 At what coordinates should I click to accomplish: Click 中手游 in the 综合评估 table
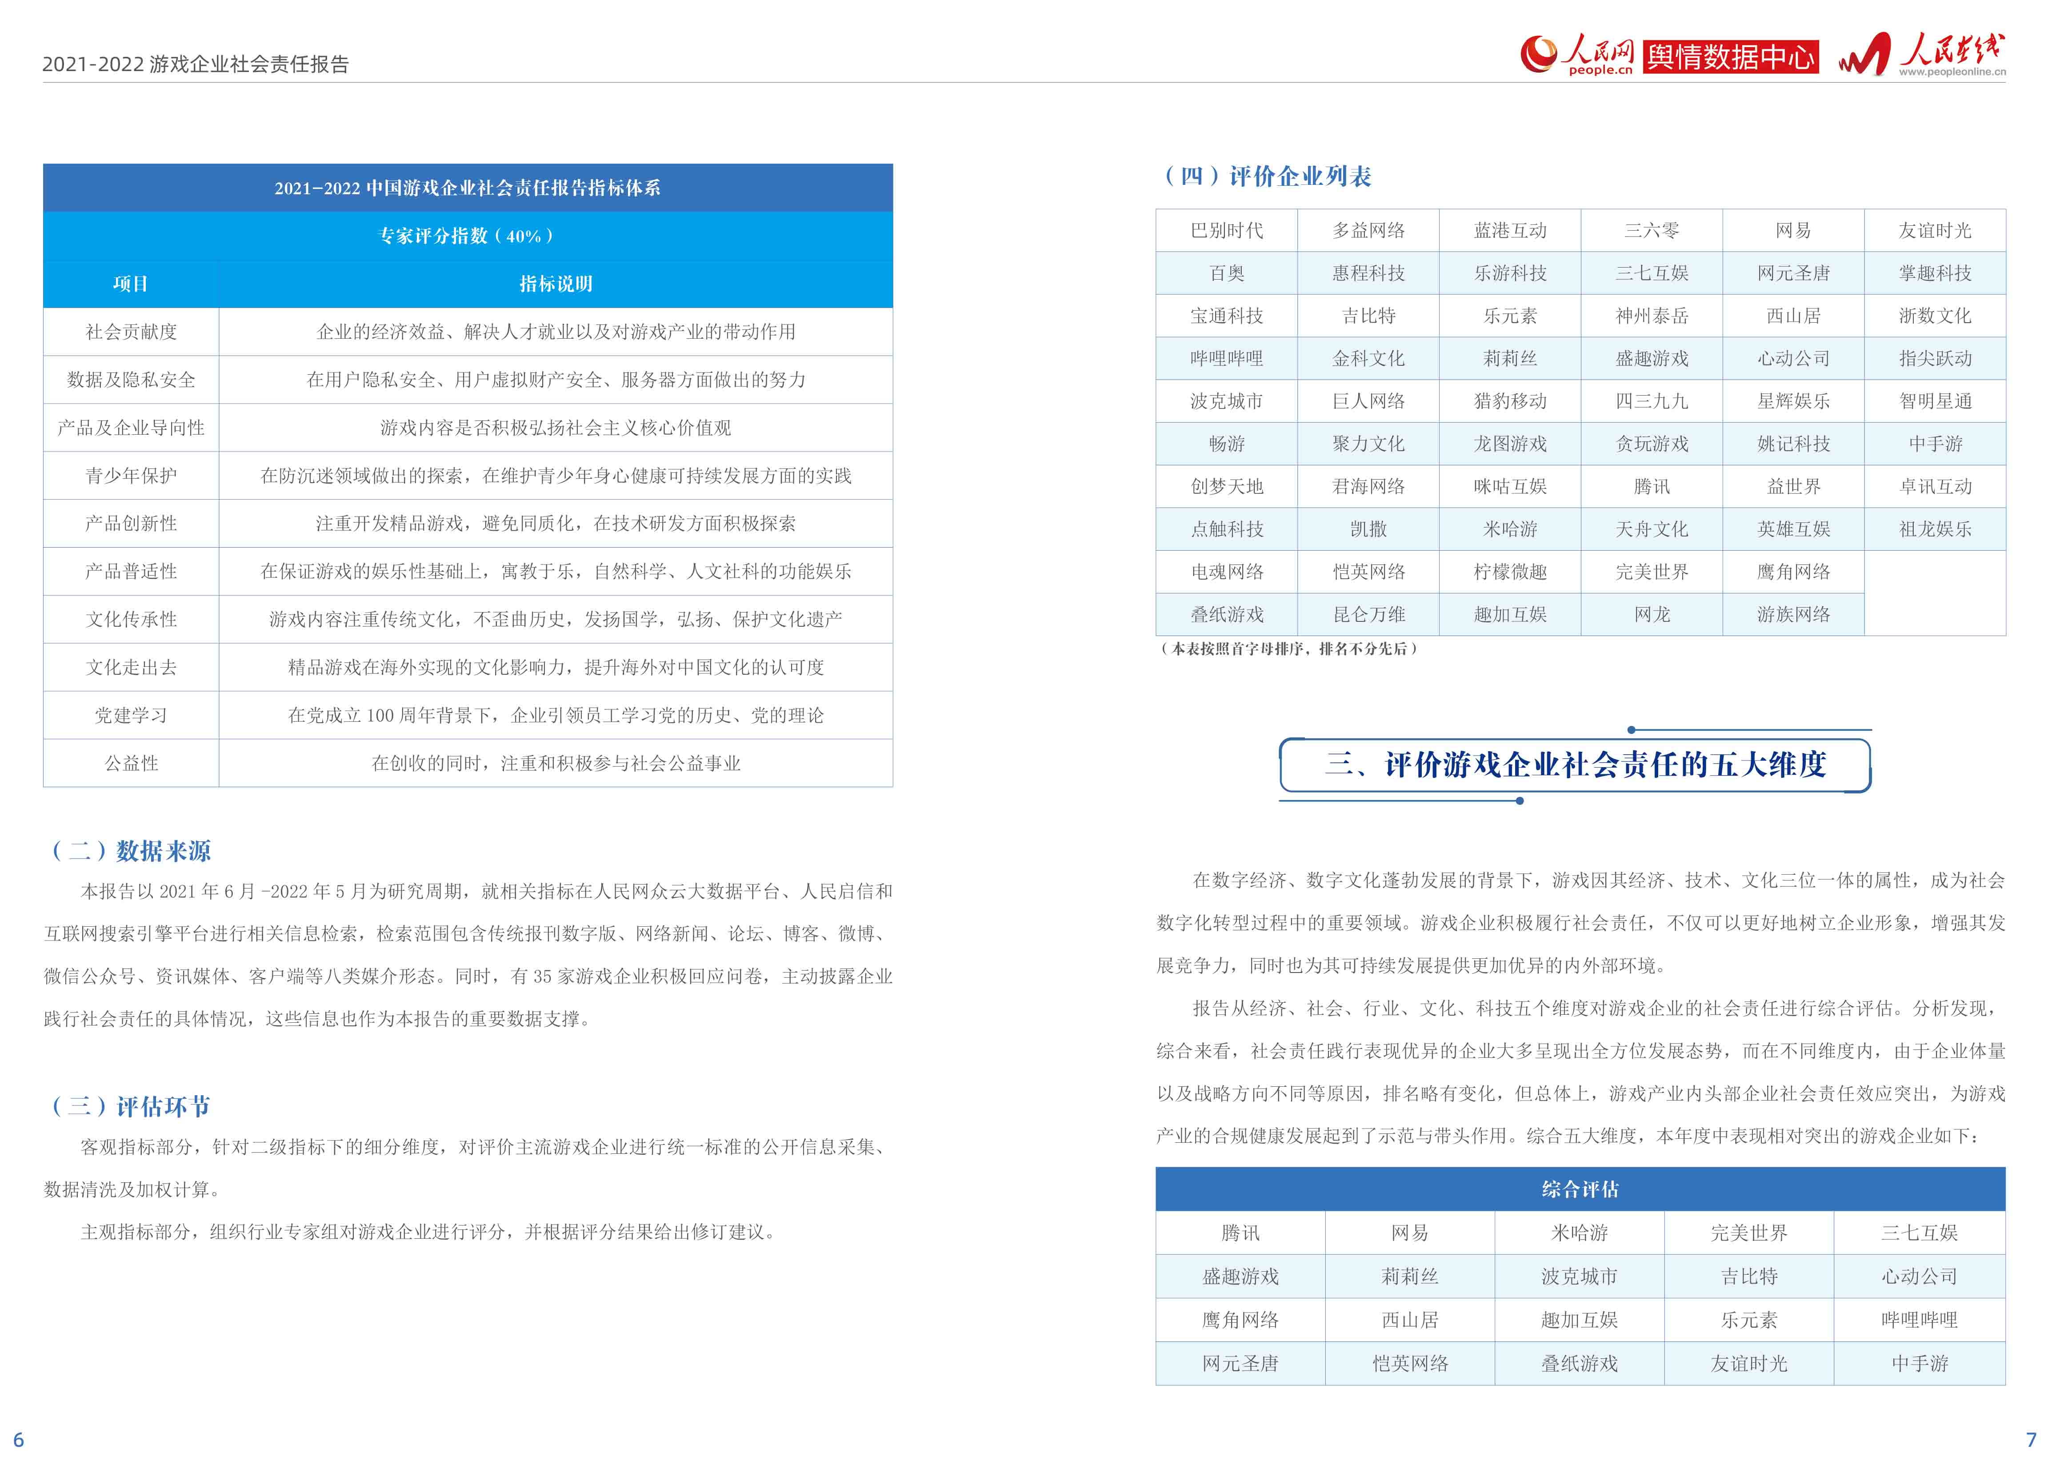tap(1919, 1364)
